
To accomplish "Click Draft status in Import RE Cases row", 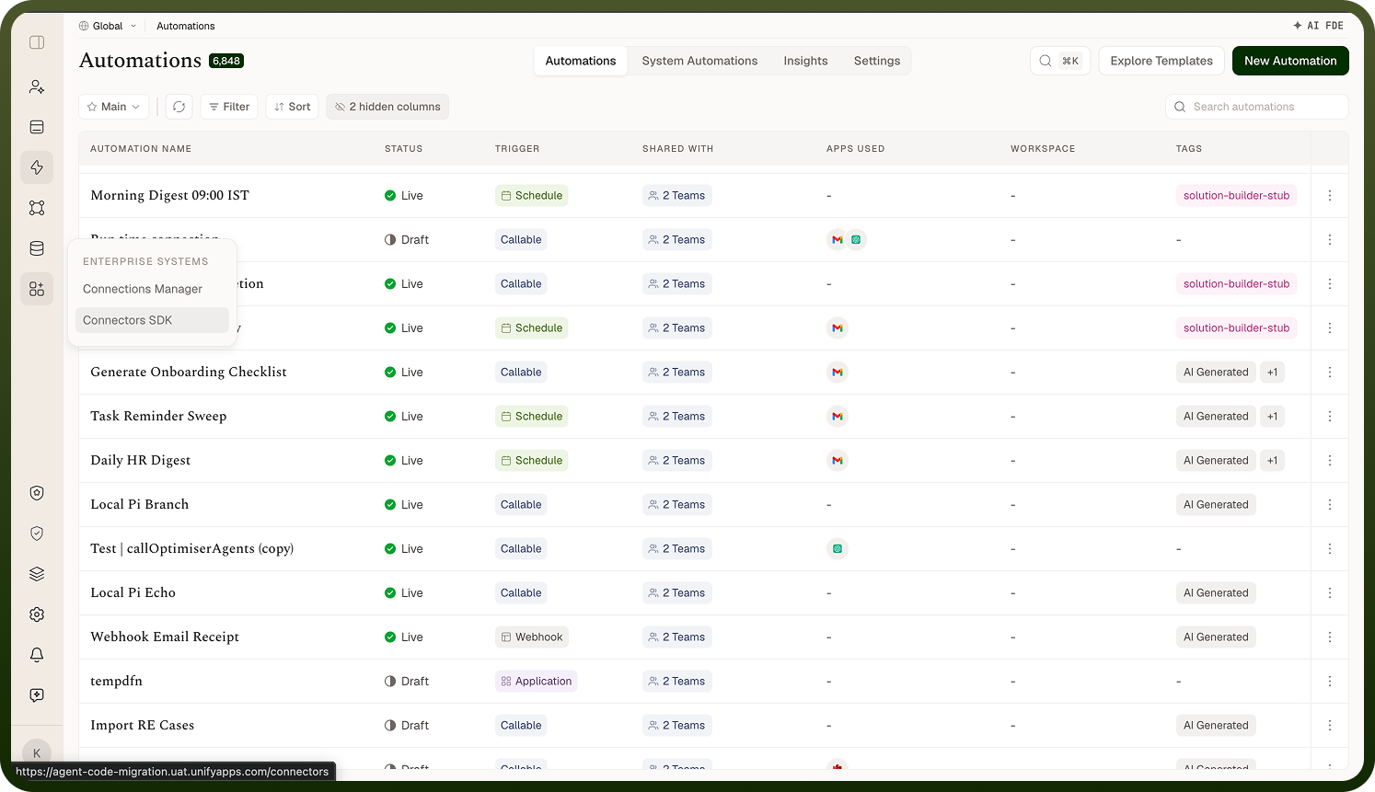I will click(407, 726).
